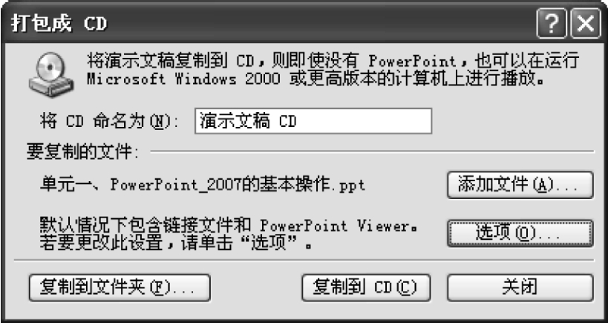Open the 选项(O)... settings
The image size is (608, 323).
point(520,233)
